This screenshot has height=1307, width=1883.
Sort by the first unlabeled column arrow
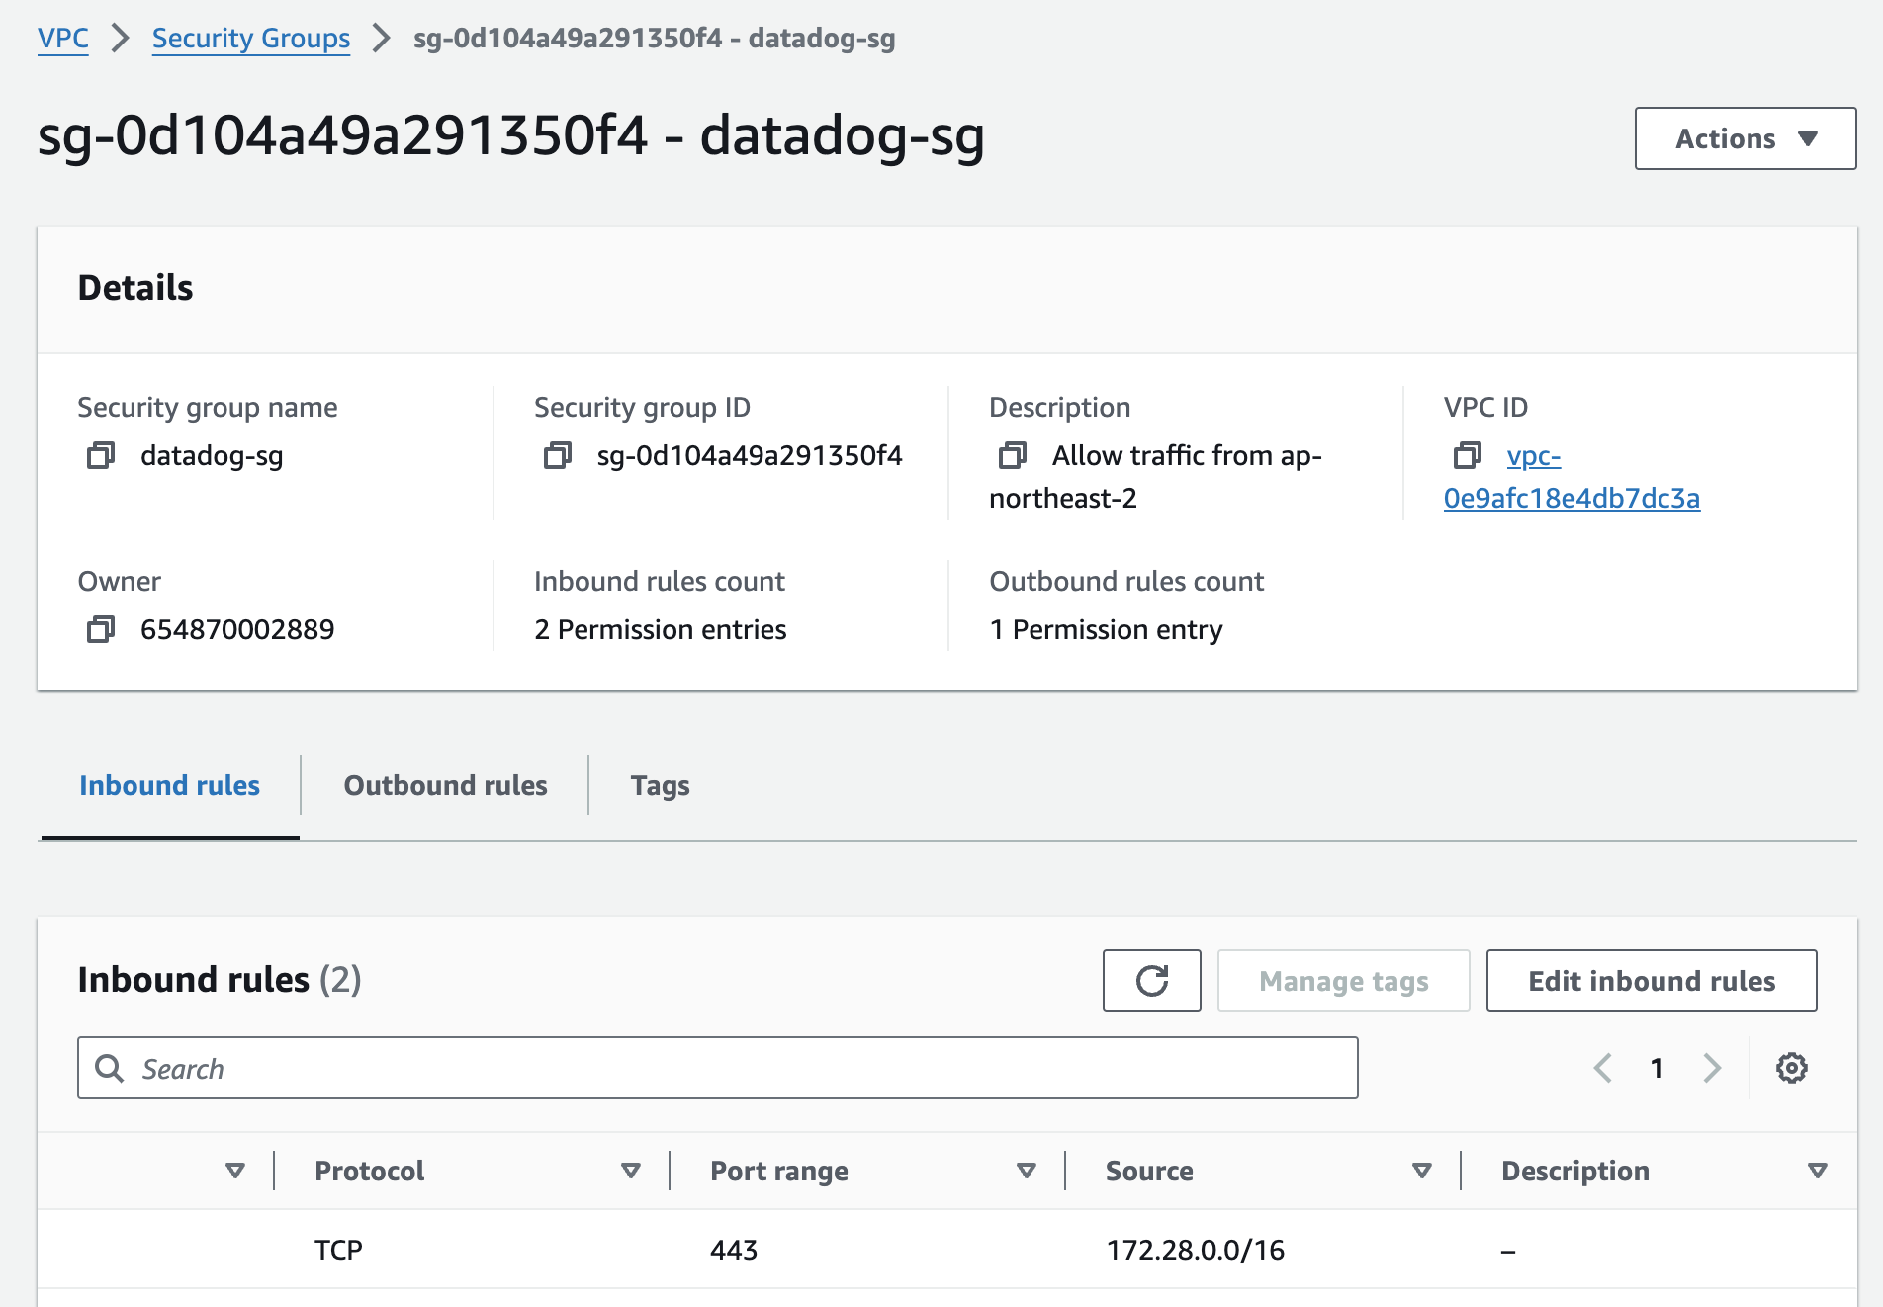coord(235,1171)
